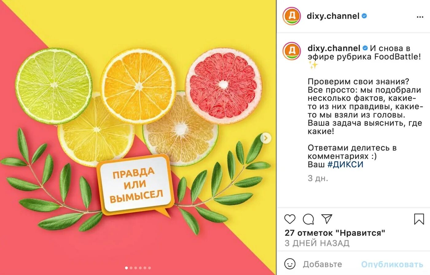Click the dixy.channel avatar in the header
The width and height of the screenshot is (430, 275).
(291, 16)
